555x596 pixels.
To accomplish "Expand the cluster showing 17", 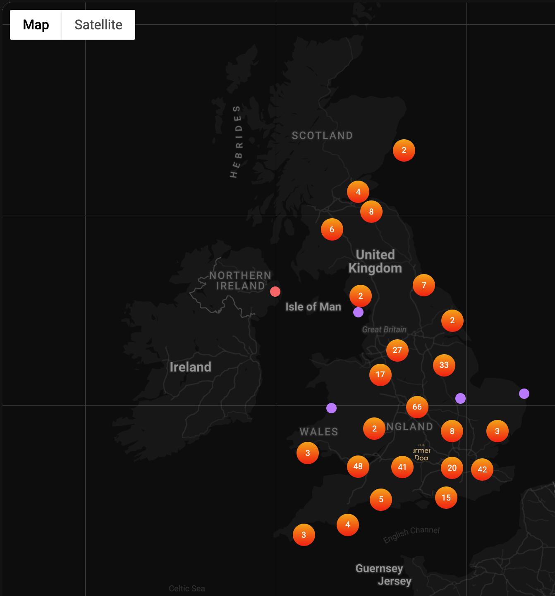I will (380, 375).
